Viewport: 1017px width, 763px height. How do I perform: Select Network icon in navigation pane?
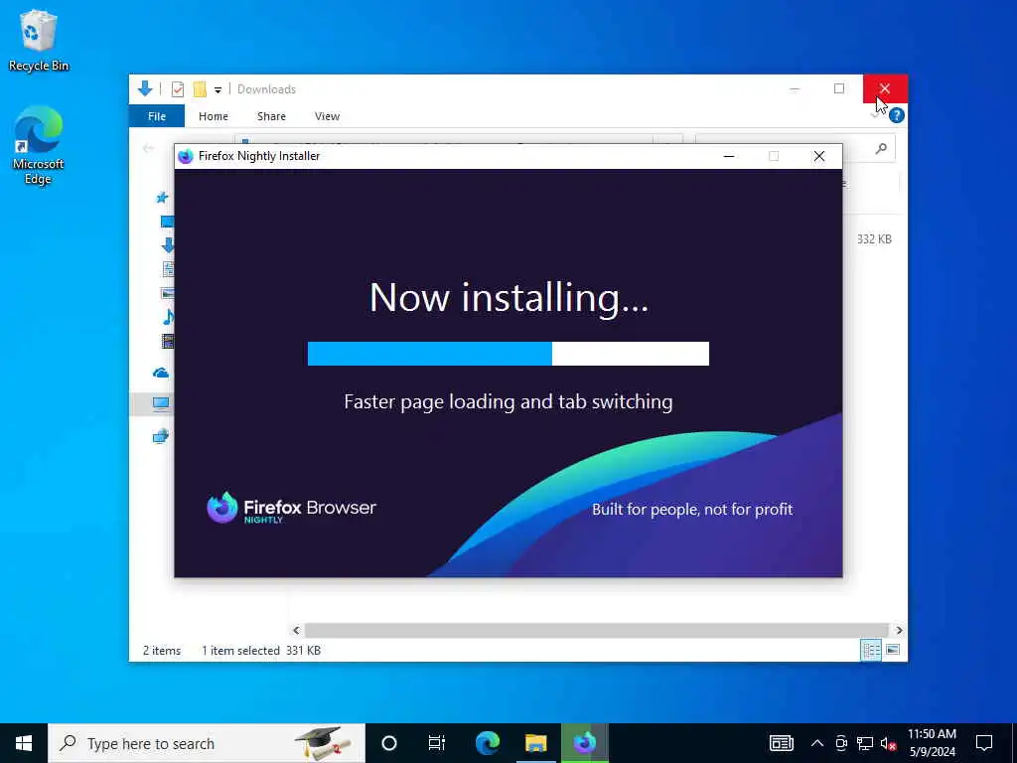click(161, 437)
